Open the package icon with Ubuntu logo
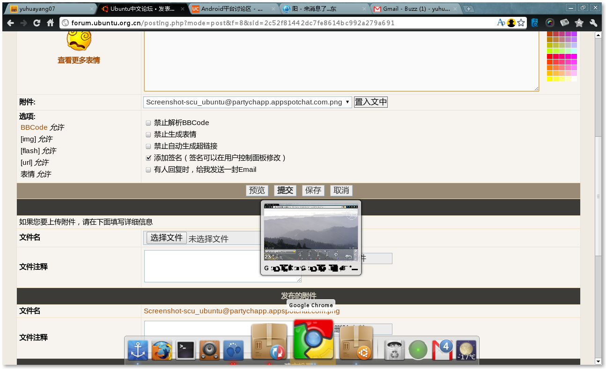Image resolution: width=606 pixels, height=369 pixels. [356, 343]
